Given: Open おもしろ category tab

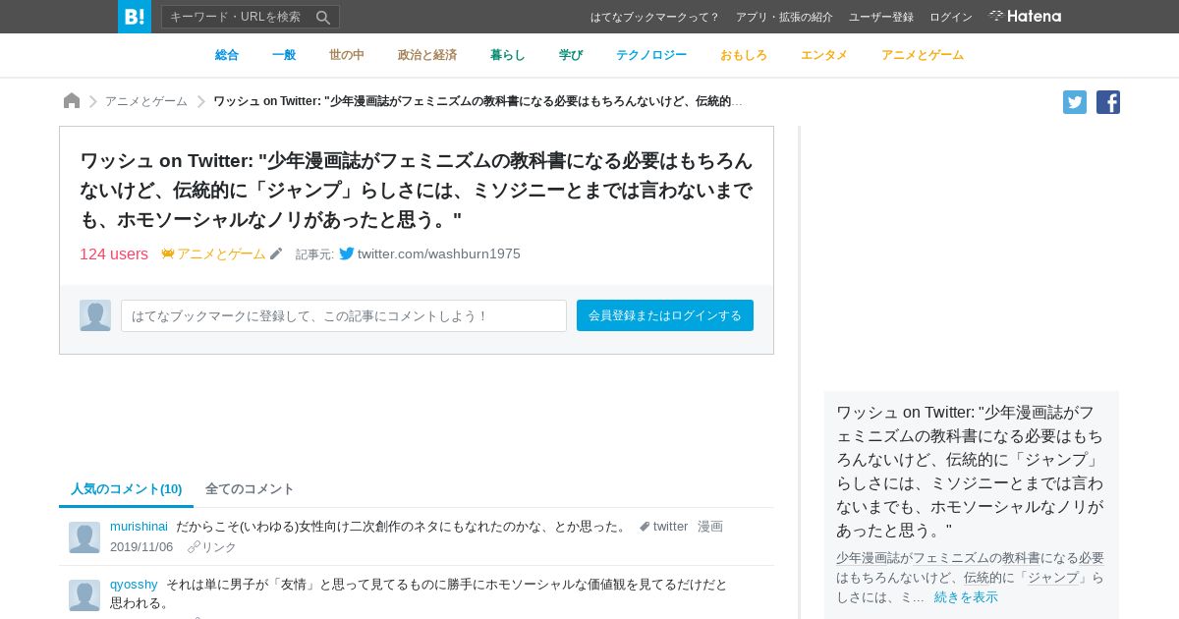Looking at the screenshot, I should pyautogui.click(x=744, y=55).
